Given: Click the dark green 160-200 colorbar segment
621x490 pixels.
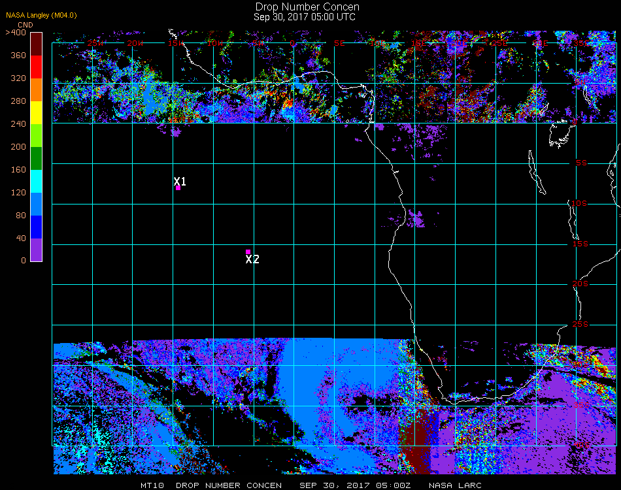Looking at the screenshot, I should pos(36,158).
